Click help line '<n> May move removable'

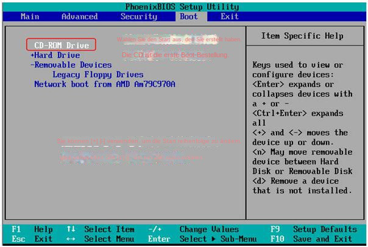pyautogui.click(x=302, y=152)
